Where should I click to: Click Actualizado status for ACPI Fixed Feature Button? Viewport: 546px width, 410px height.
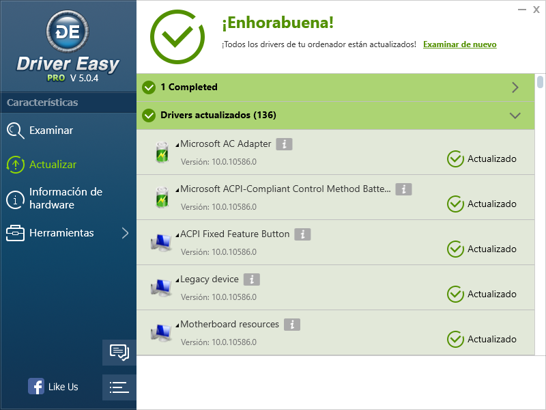point(482,249)
